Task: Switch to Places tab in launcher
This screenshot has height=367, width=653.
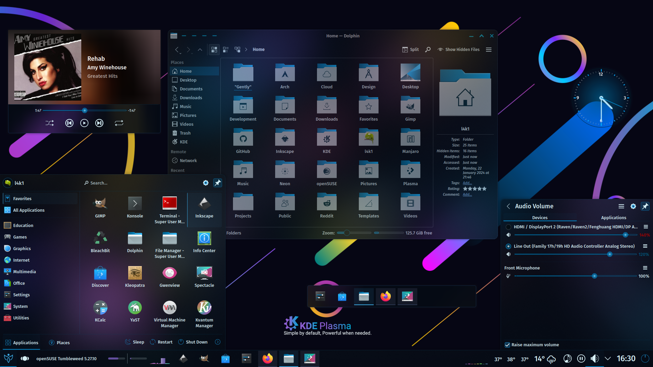Action: click(59, 343)
